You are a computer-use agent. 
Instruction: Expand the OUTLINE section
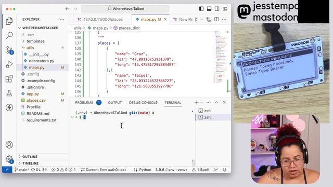click(43, 157)
